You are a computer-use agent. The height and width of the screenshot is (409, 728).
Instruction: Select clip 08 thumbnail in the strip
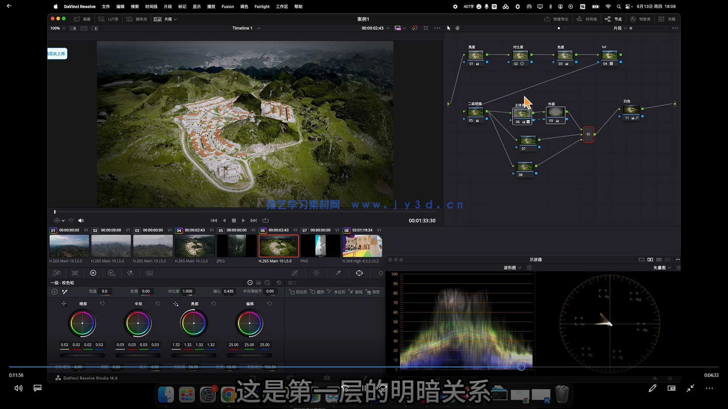[362, 246]
